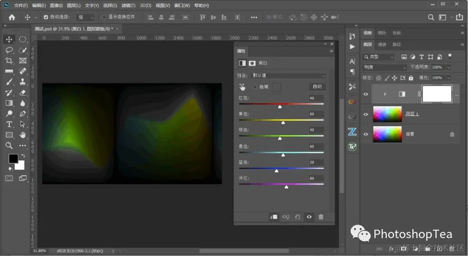Click the on-image adjustment hand tool
Screen dimensions: 468x256
tap(242, 87)
